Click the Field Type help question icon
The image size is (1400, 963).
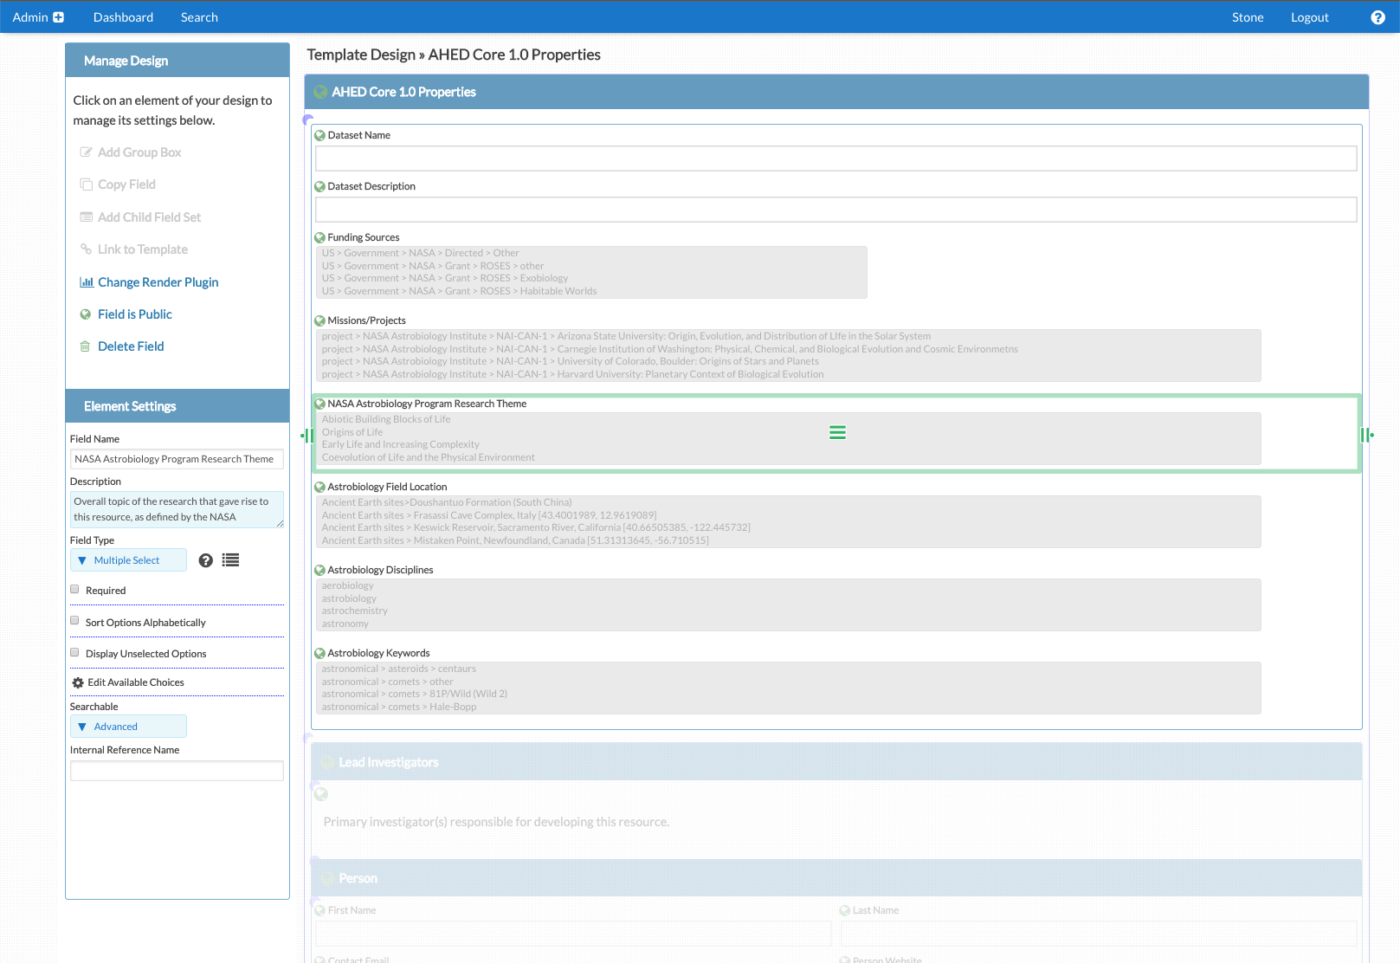point(205,560)
